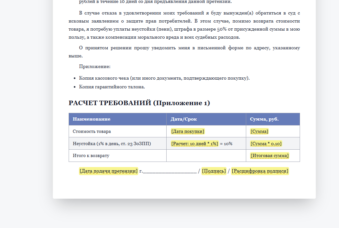Click the = 10% text in Неустойка row
Viewport: 339px width, 228px height.
[x=226, y=144]
